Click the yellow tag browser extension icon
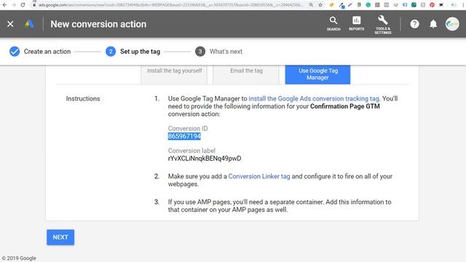The width and height of the screenshot is (466, 262). click(x=332, y=5)
